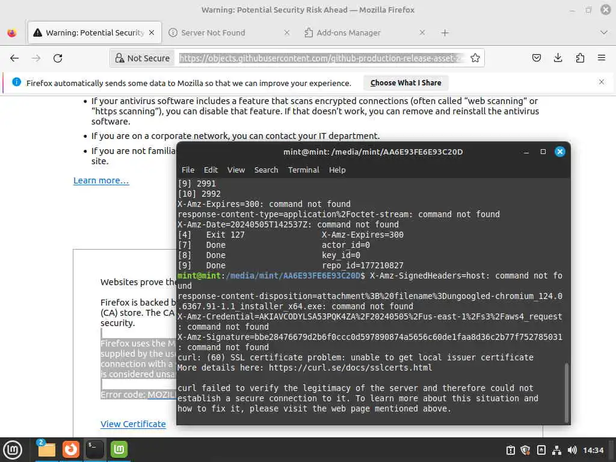Click Choose What I Share button
This screenshot has width=616, height=462.
point(405,83)
